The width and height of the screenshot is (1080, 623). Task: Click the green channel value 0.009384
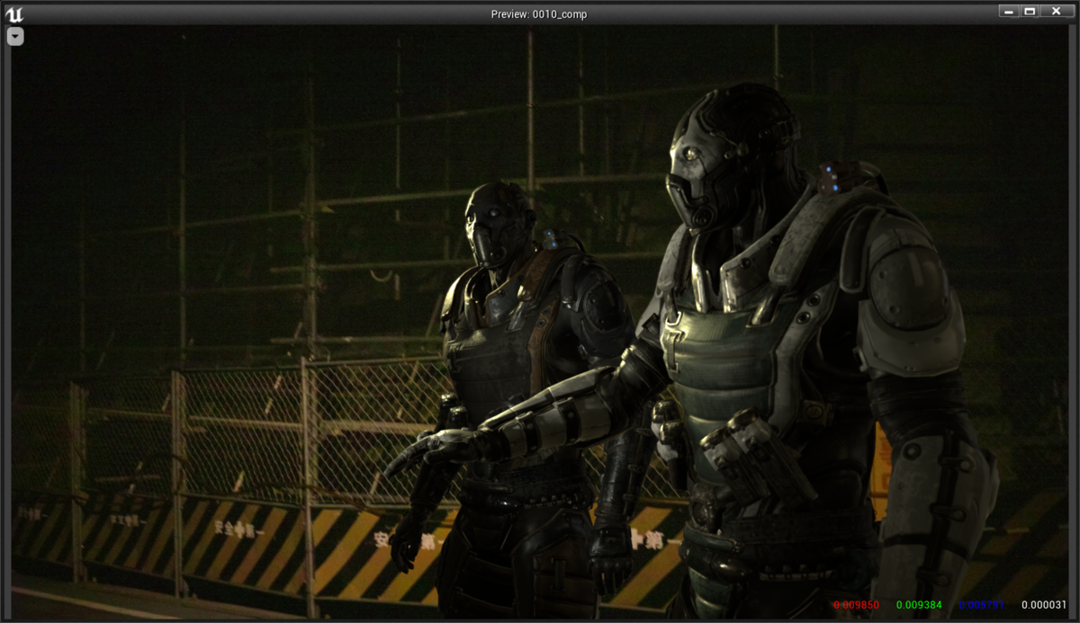coord(919,605)
